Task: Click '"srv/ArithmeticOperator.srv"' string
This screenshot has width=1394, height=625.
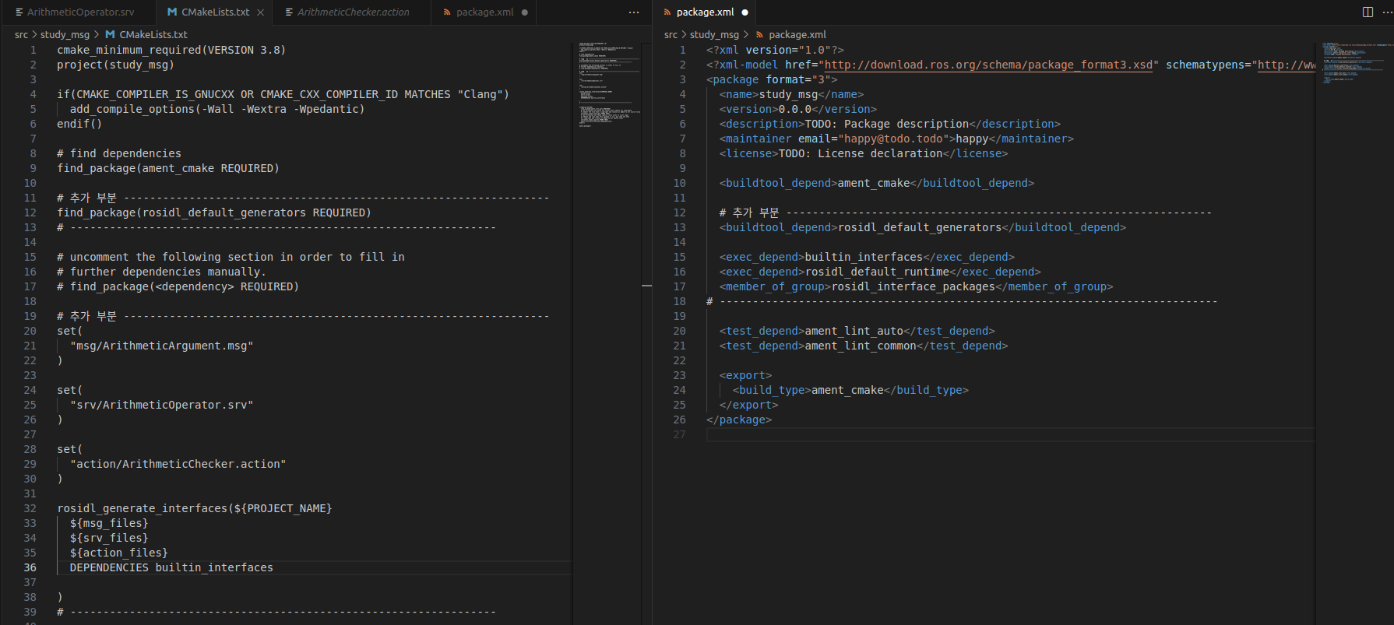Action: point(161,406)
